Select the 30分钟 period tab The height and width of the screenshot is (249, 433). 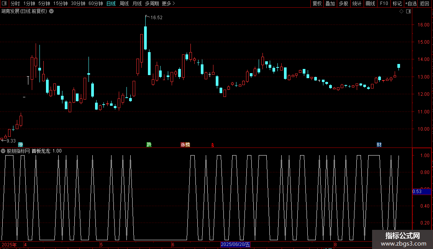click(78, 3)
